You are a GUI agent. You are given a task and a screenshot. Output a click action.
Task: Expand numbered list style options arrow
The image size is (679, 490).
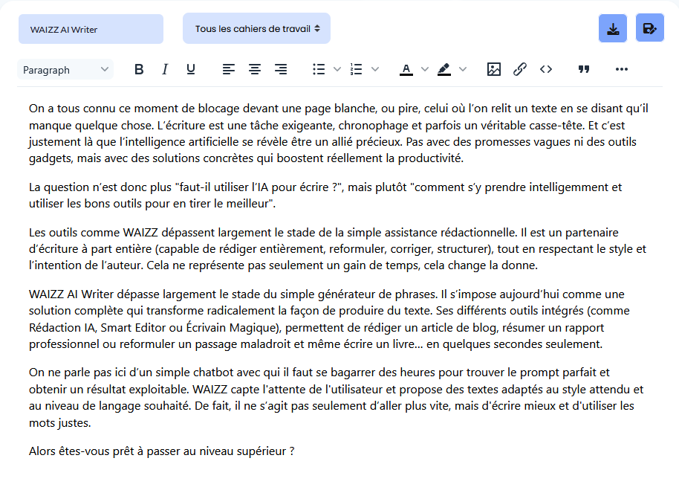tap(375, 69)
